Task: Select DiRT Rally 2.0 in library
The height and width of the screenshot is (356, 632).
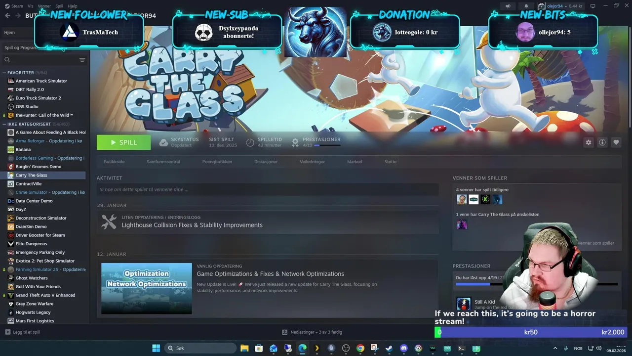Action: coord(30,89)
